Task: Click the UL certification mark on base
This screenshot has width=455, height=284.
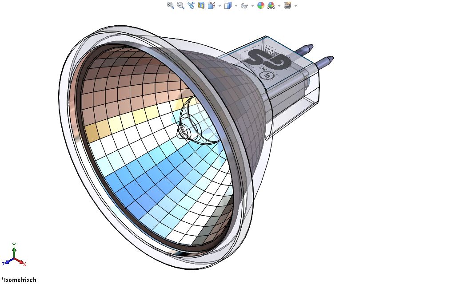Action: (x=267, y=75)
